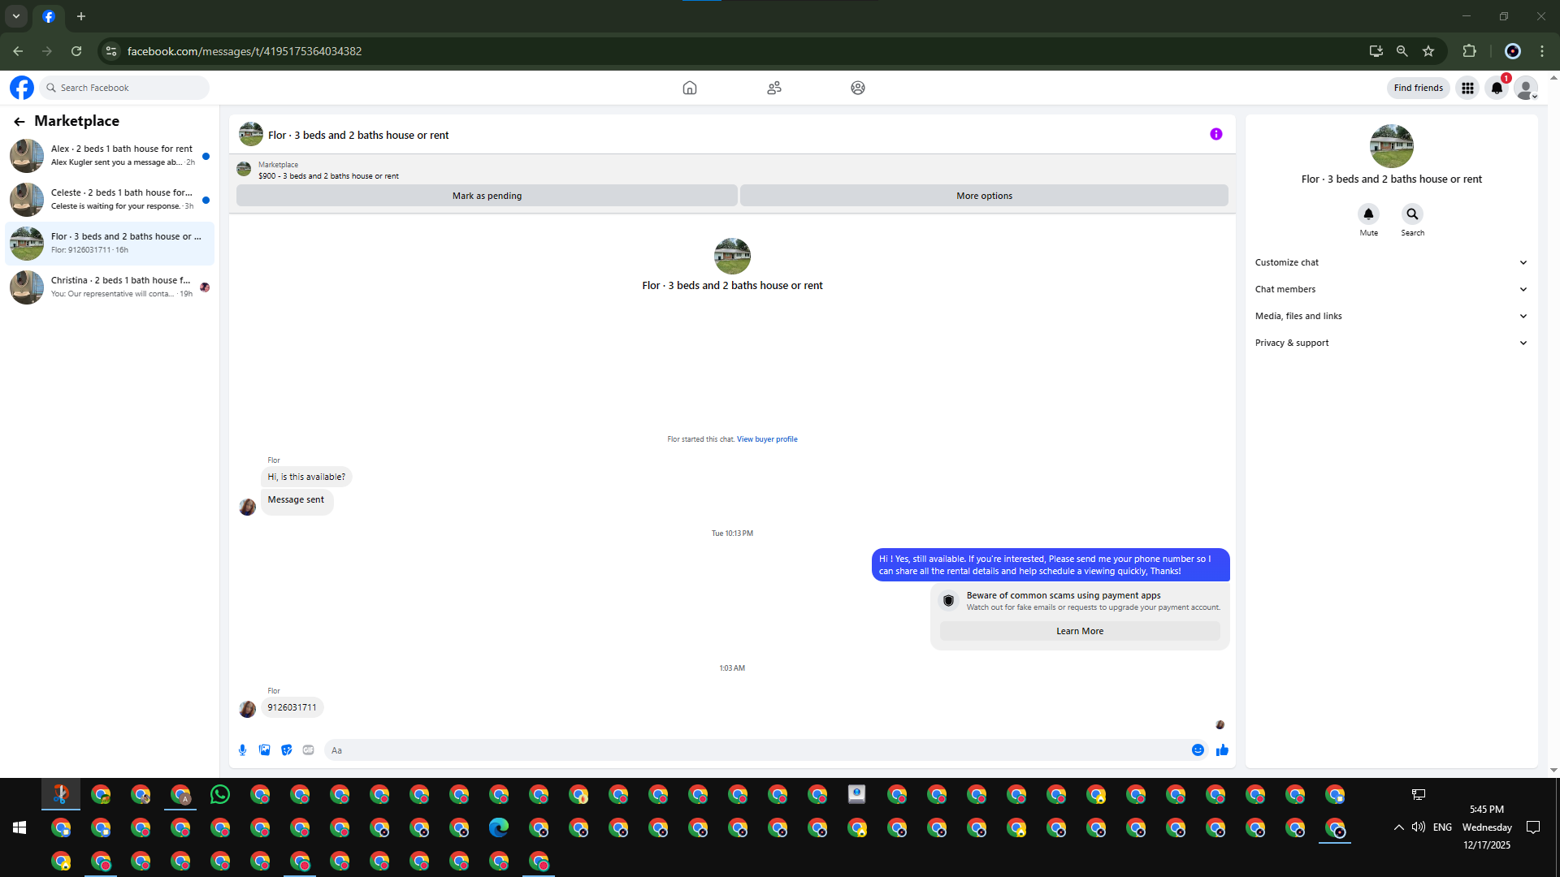Open the Friends tab in top navigation
The height and width of the screenshot is (877, 1560).
[774, 88]
